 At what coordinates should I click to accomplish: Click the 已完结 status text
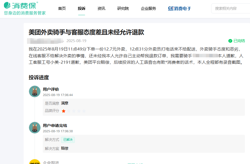239,41
